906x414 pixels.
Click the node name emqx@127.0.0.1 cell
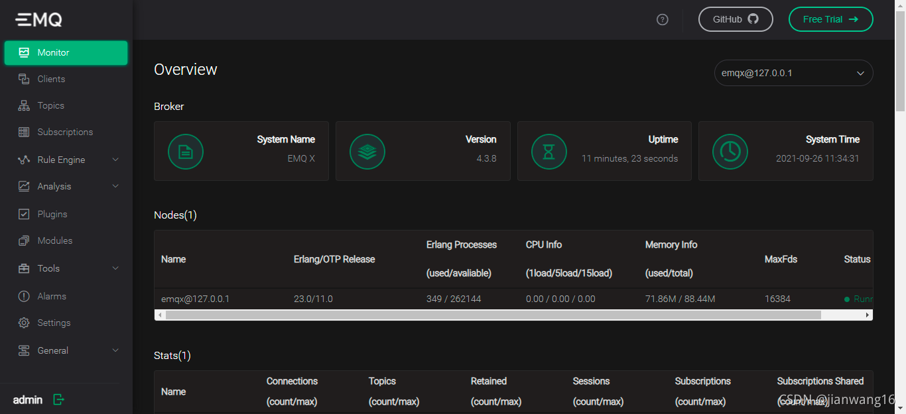click(x=195, y=299)
